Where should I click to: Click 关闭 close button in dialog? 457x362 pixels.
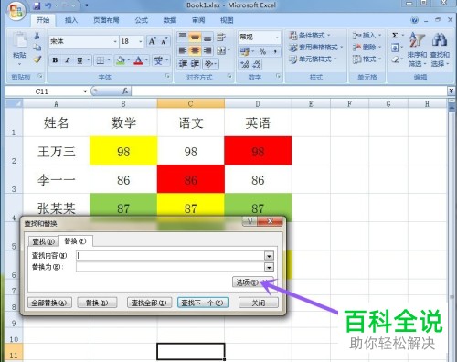click(x=259, y=303)
